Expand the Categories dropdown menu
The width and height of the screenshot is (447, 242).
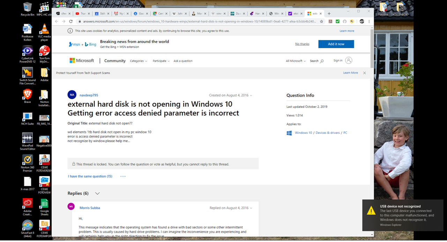139,61
